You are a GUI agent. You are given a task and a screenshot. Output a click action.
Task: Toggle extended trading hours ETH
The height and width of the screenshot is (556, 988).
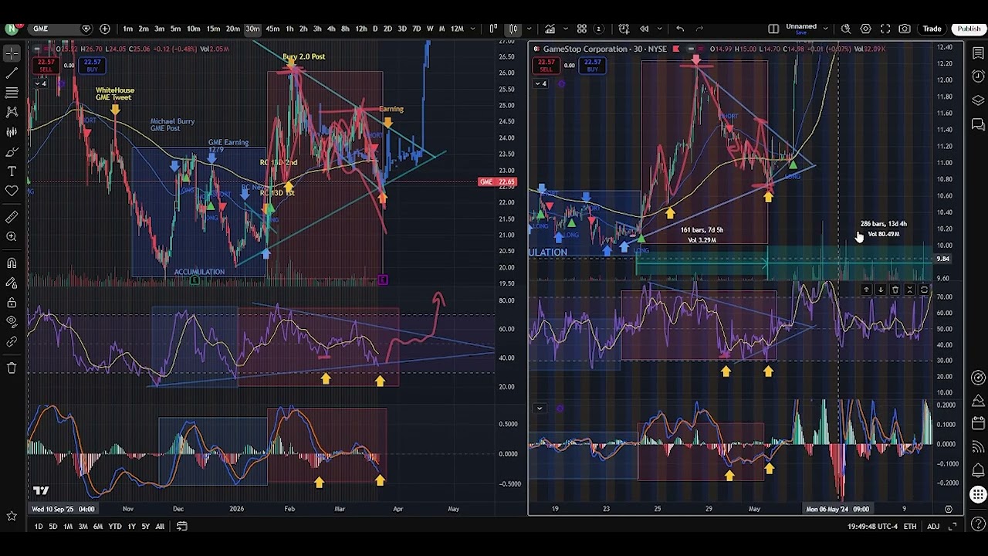[910, 527]
